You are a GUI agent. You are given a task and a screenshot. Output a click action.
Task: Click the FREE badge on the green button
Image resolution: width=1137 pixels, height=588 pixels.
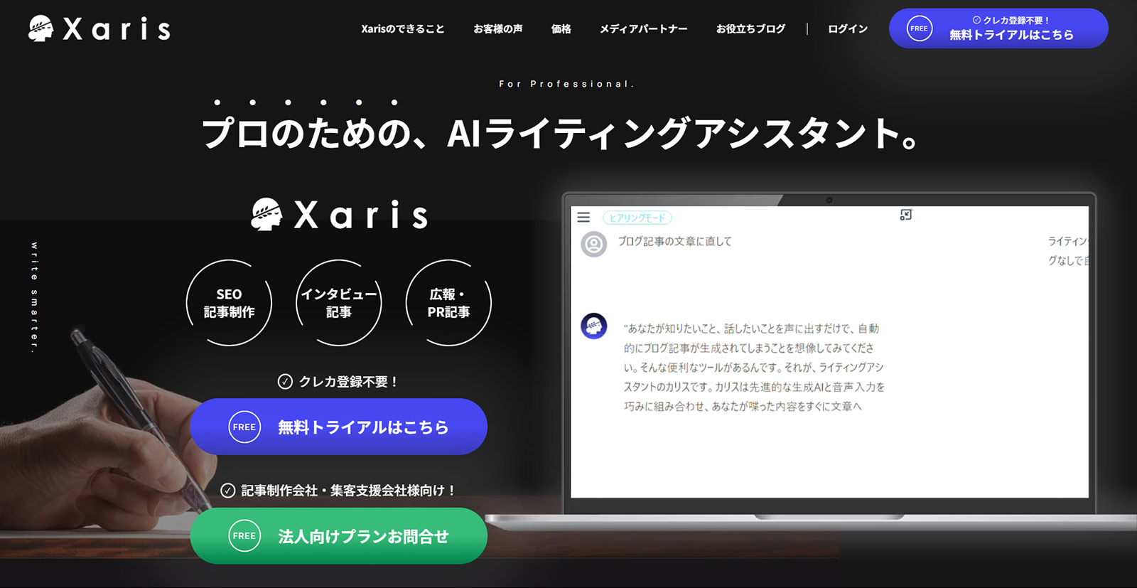pyautogui.click(x=244, y=536)
